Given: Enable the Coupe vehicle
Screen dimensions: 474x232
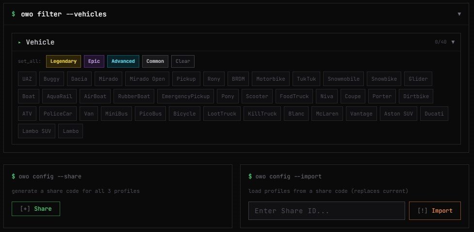Looking at the screenshot, I should click(x=353, y=96).
